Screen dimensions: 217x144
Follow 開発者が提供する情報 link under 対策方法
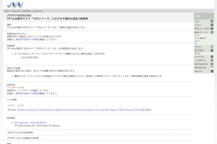click(x=26, y=94)
